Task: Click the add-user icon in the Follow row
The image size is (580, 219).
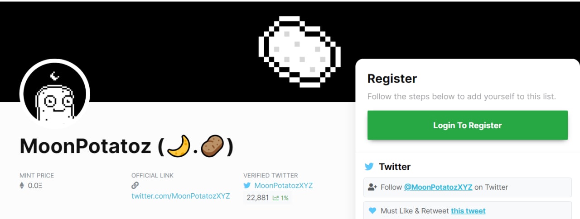Action: pos(373,187)
